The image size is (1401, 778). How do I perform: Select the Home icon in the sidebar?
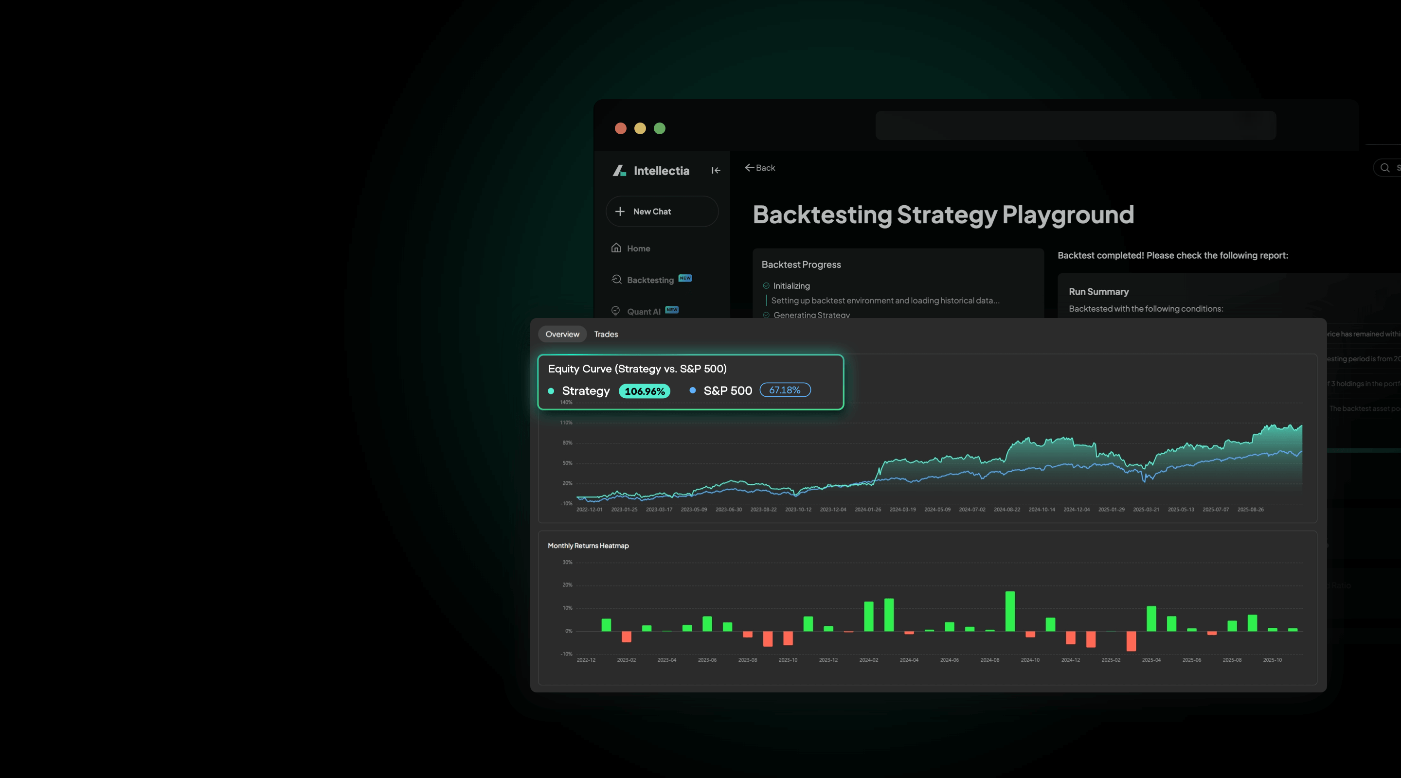[616, 248]
